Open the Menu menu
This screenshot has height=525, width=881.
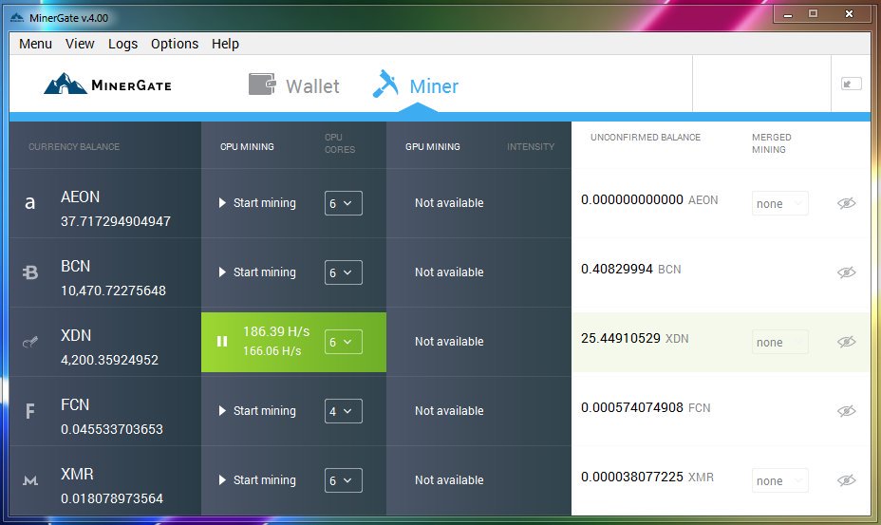click(35, 44)
